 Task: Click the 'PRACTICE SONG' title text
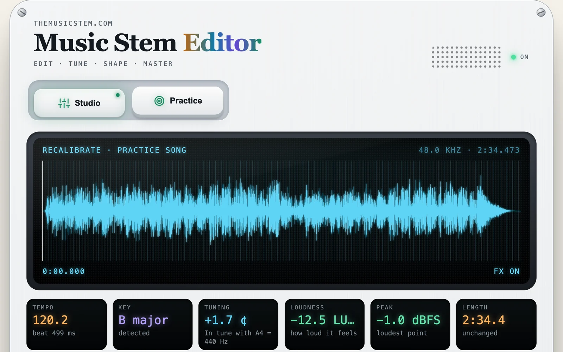pos(152,150)
